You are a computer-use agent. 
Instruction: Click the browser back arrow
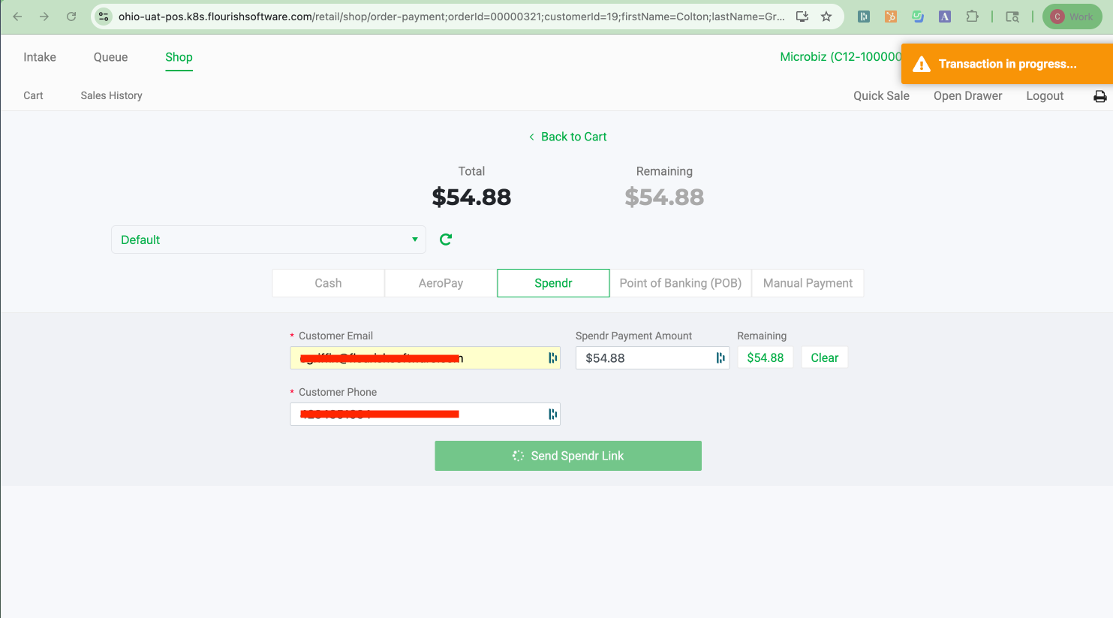(x=17, y=17)
